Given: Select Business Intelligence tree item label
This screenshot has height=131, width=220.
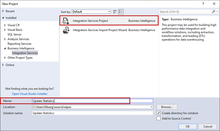Looking at the screenshot, I should tap(21, 48).
